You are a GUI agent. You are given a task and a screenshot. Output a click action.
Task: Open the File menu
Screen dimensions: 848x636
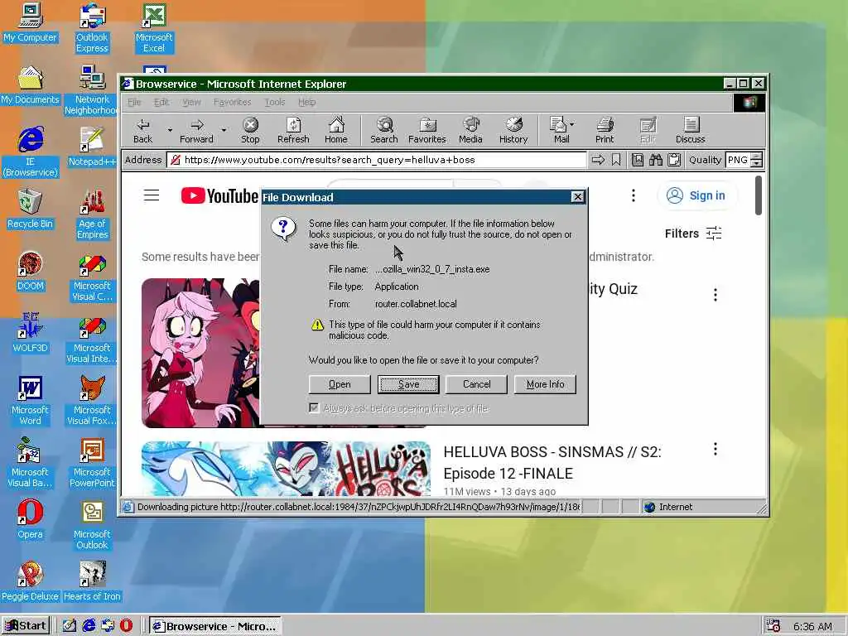pyautogui.click(x=134, y=102)
